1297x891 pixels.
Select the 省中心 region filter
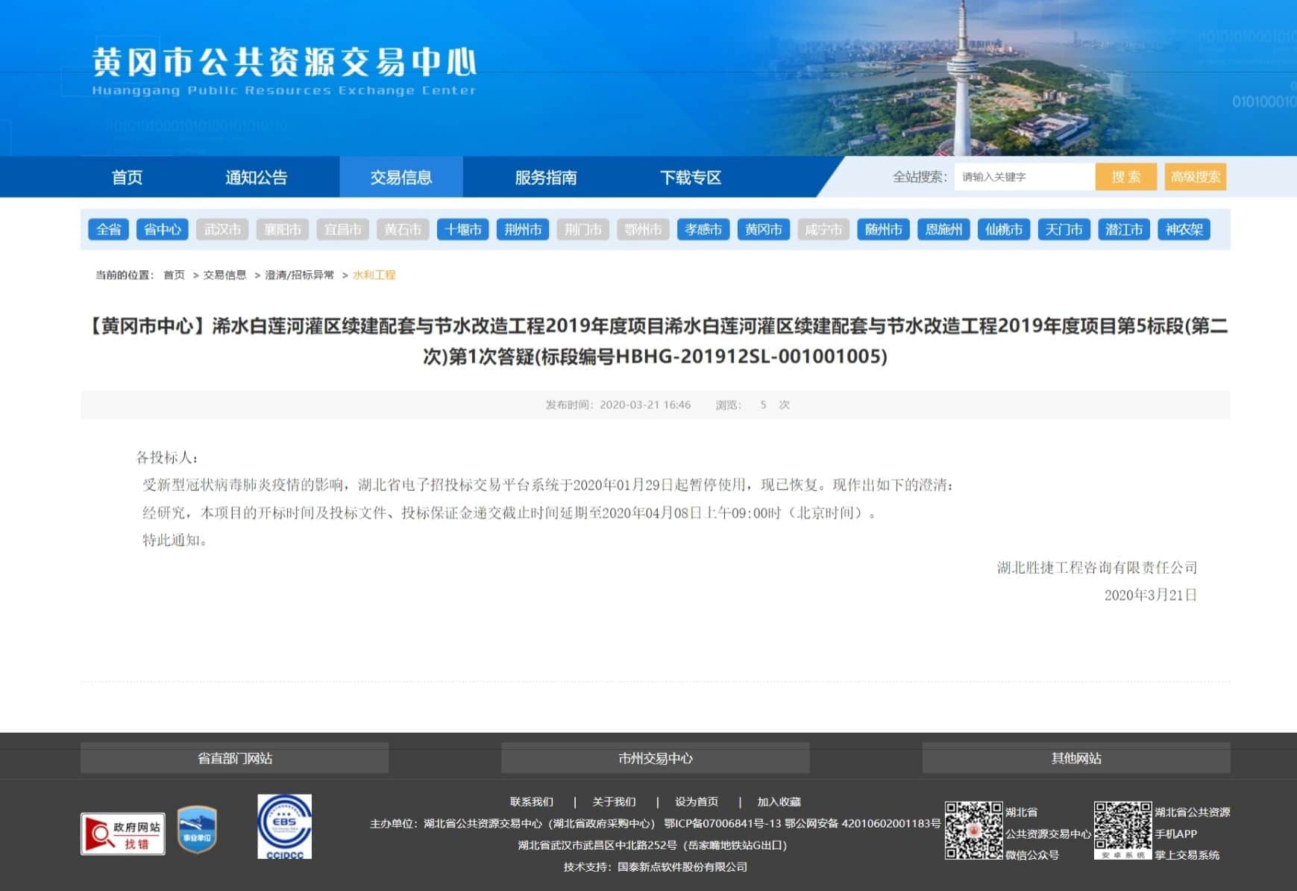(x=162, y=230)
